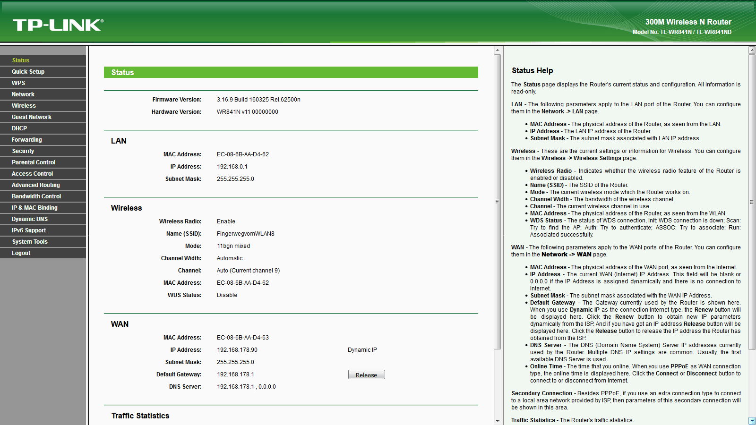Click the green Status section header
756x425 pixels.
tap(291, 72)
